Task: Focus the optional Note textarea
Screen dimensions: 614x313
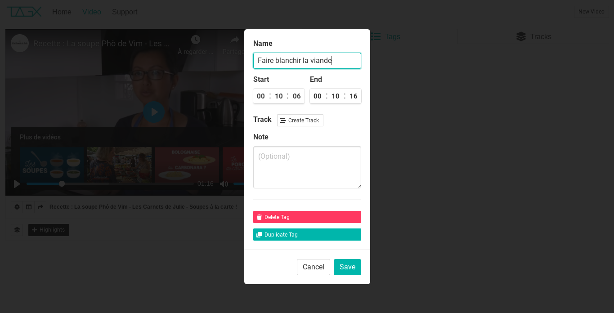Action: click(307, 167)
